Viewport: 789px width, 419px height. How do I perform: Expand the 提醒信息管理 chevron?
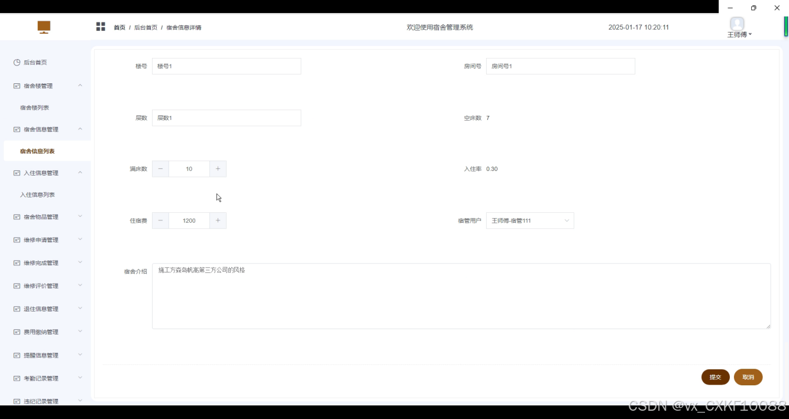coord(80,355)
